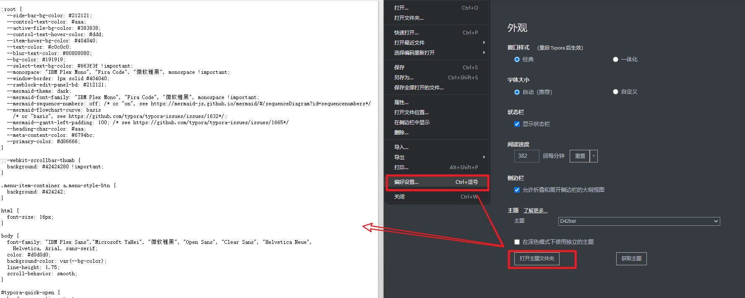The image size is (745, 298).
Task: Toggle the 显示状态栏 checkbox
Action: pyautogui.click(x=517, y=124)
